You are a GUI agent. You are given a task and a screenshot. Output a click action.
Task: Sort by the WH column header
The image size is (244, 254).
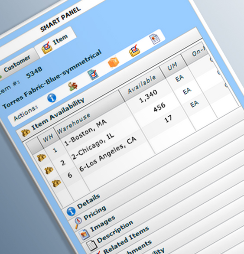(x=48, y=138)
